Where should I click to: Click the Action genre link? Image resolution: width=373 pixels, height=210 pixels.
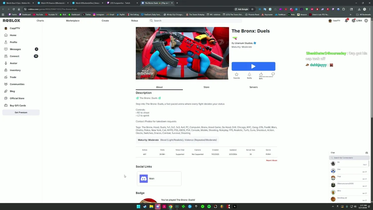pyautogui.click(x=268, y=154)
